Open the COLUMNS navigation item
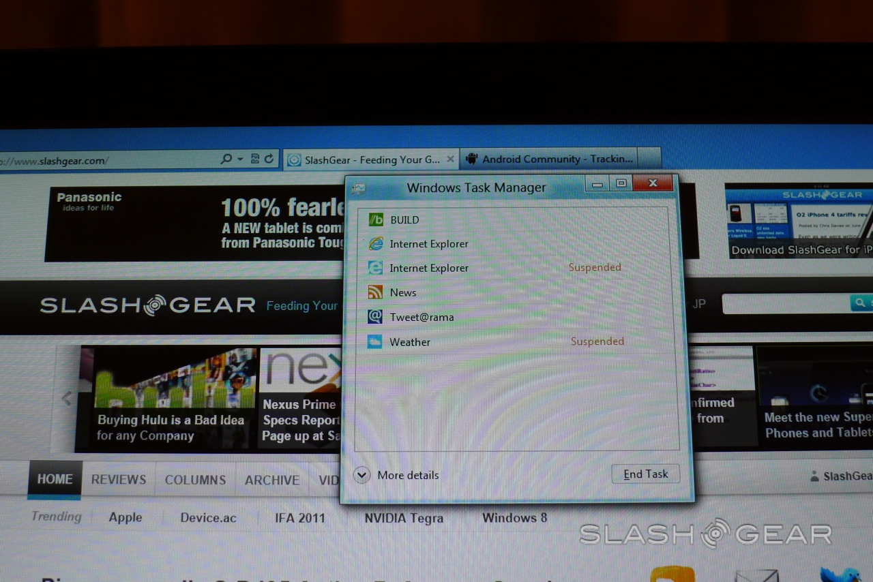Screen dimensions: 873x582 coord(195,480)
